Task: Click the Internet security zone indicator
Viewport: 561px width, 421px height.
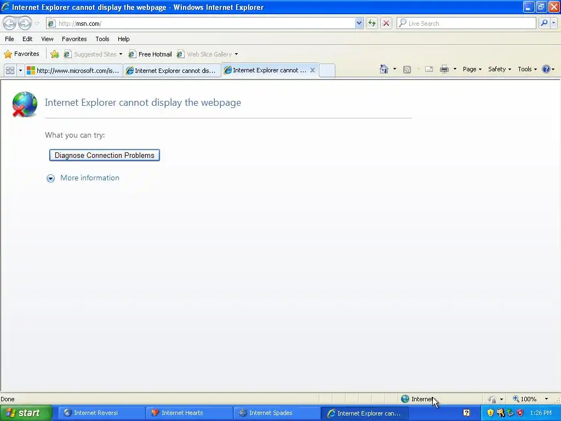Action: tap(417, 399)
